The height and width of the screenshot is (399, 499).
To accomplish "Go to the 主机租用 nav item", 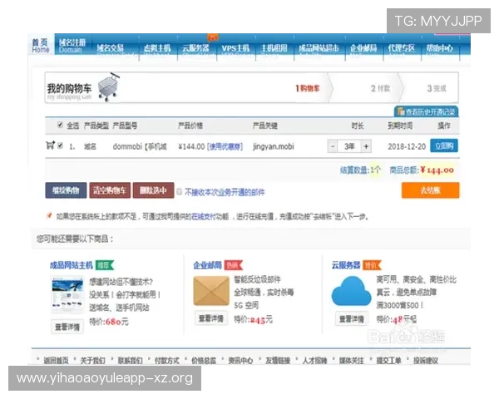I will pyautogui.click(x=274, y=48).
